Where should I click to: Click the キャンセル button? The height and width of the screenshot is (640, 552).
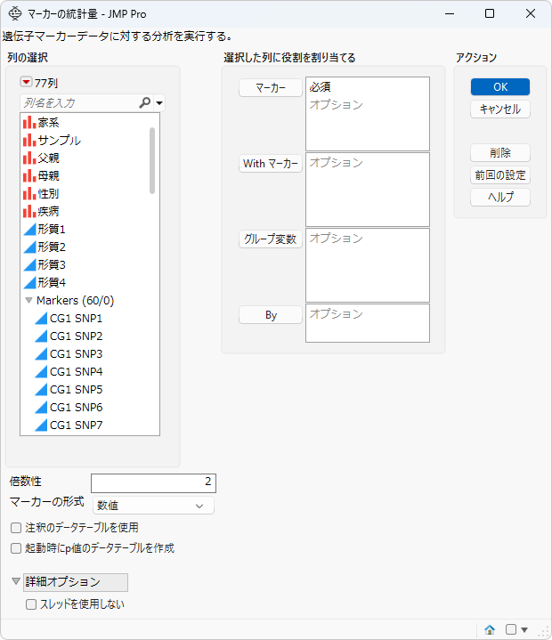500,109
